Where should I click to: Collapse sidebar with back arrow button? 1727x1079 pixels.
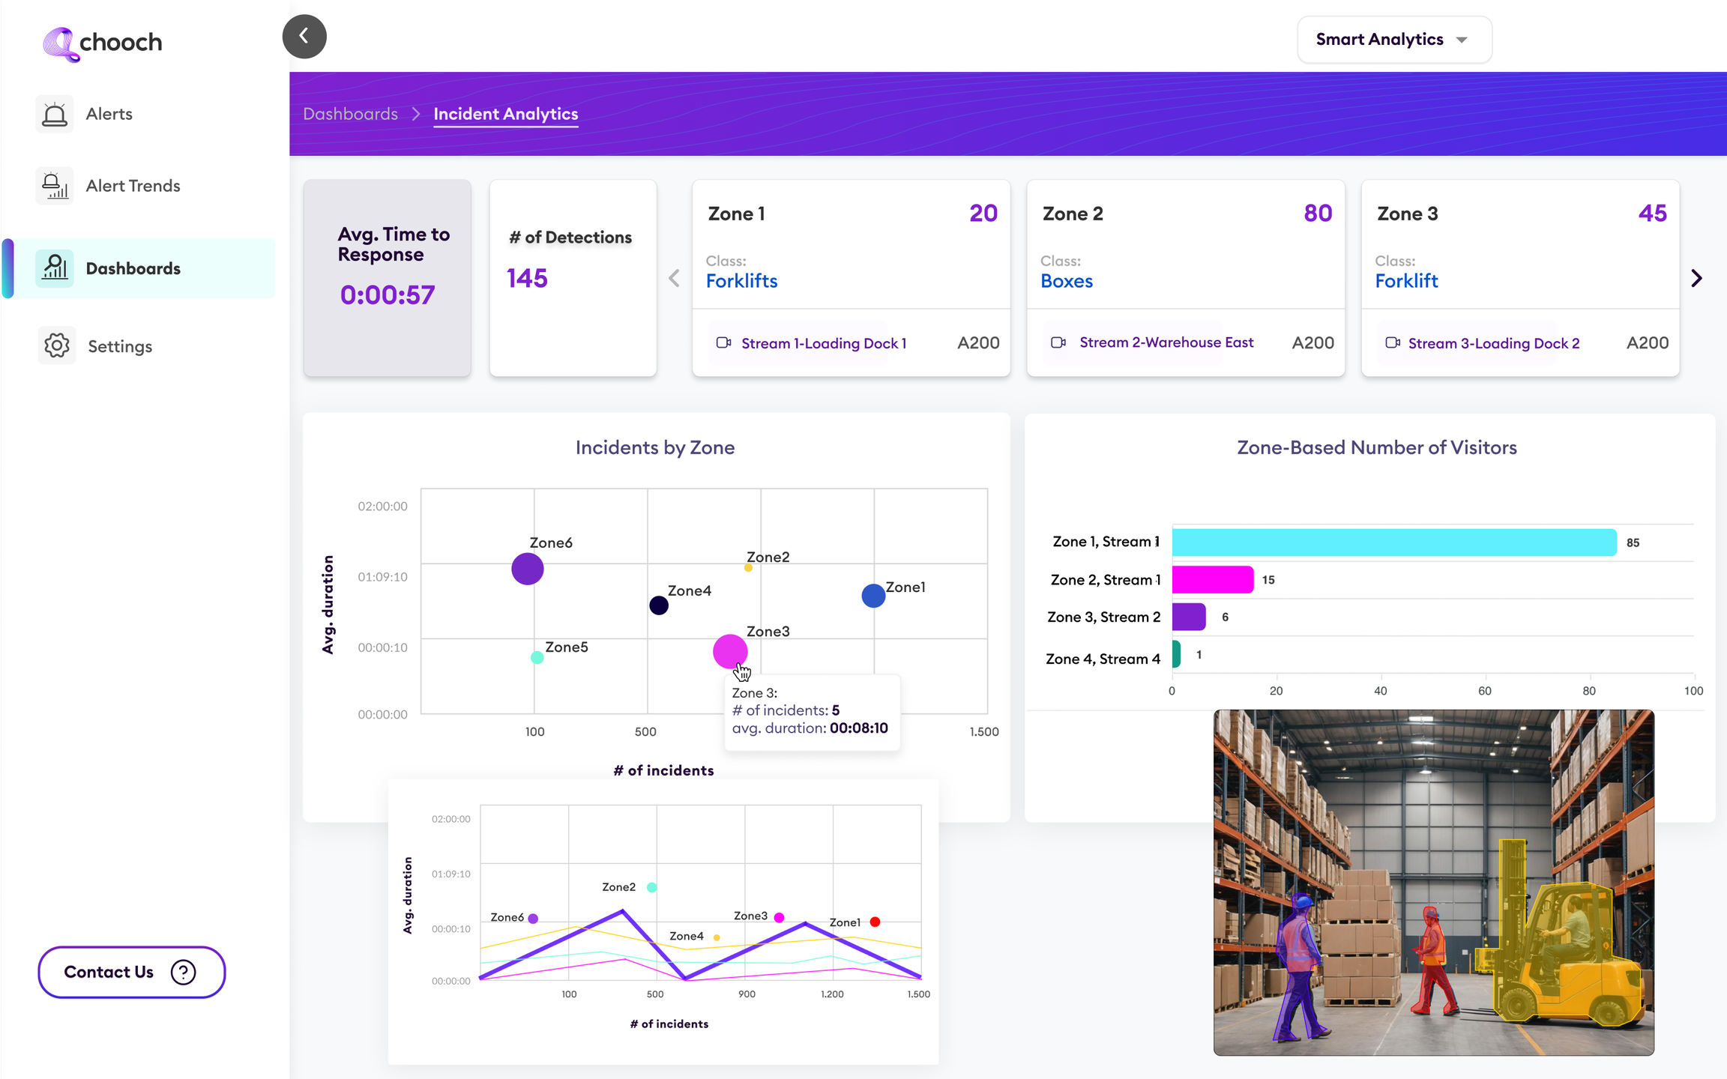(304, 36)
